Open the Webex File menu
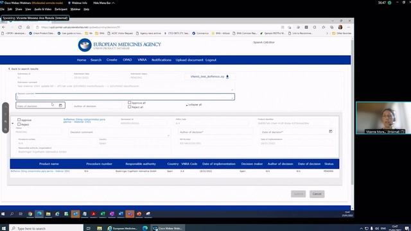This screenshot has width=411, height=231. (3, 9)
